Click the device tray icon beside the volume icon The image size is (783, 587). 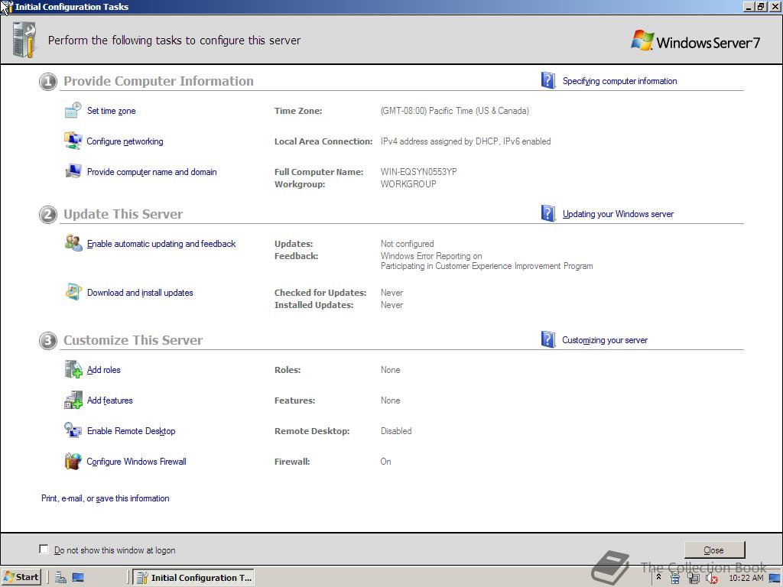694,578
